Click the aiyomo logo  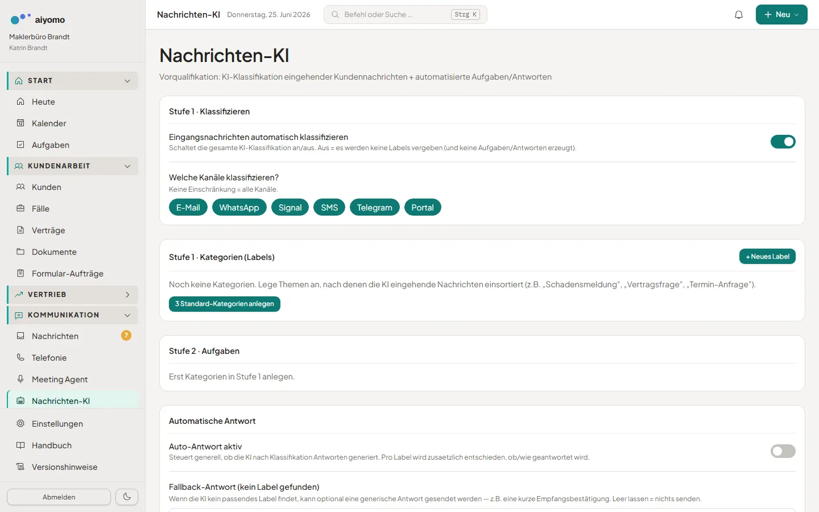(38, 19)
